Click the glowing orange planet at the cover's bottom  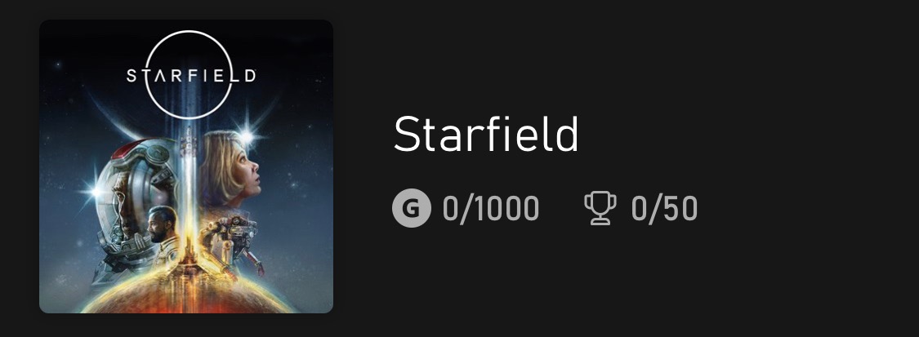coord(188,291)
